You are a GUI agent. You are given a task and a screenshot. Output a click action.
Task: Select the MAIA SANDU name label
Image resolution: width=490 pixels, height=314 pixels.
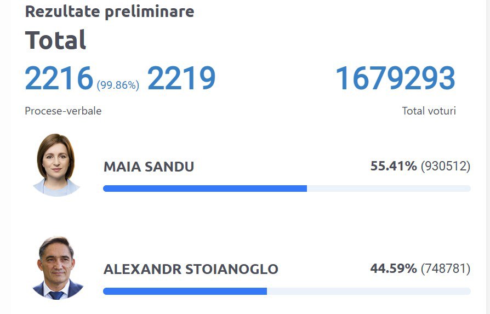(149, 167)
